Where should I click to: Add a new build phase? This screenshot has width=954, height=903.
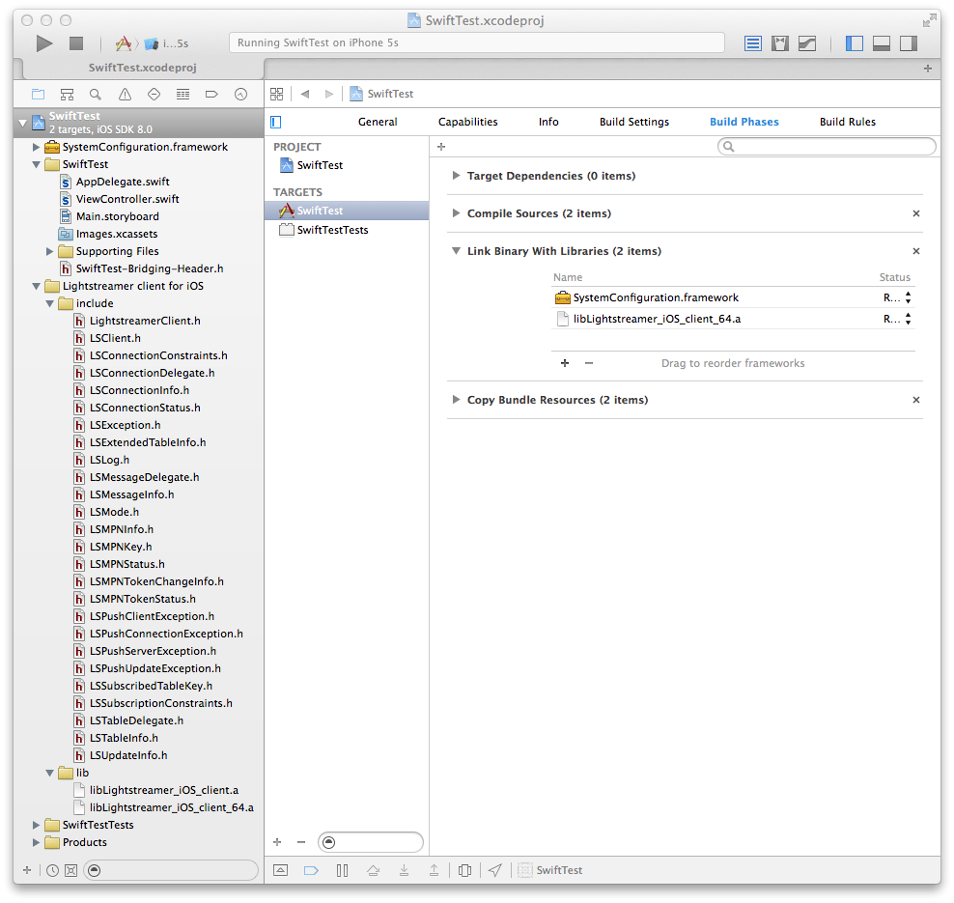click(441, 147)
